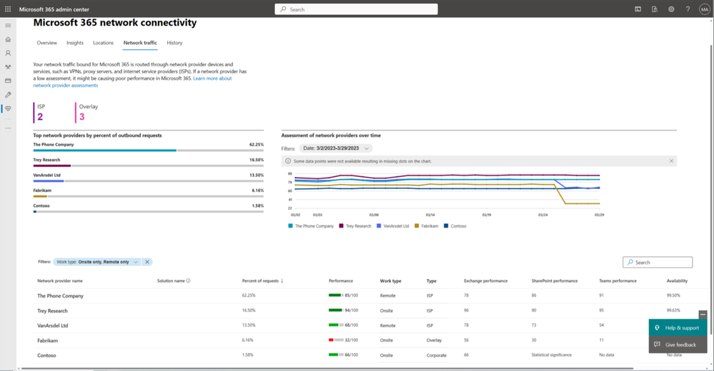
Task: Toggle VanArsdel Ltd legend swatch
Action: pyautogui.click(x=379, y=226)
